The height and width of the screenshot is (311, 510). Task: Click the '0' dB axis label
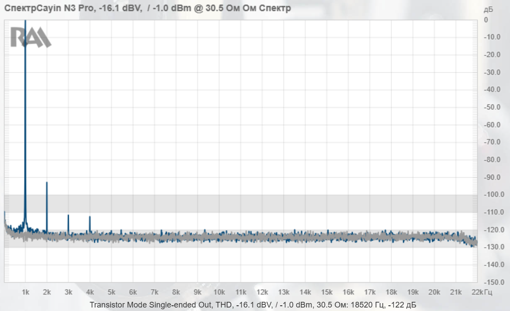(x=486, y=20)
